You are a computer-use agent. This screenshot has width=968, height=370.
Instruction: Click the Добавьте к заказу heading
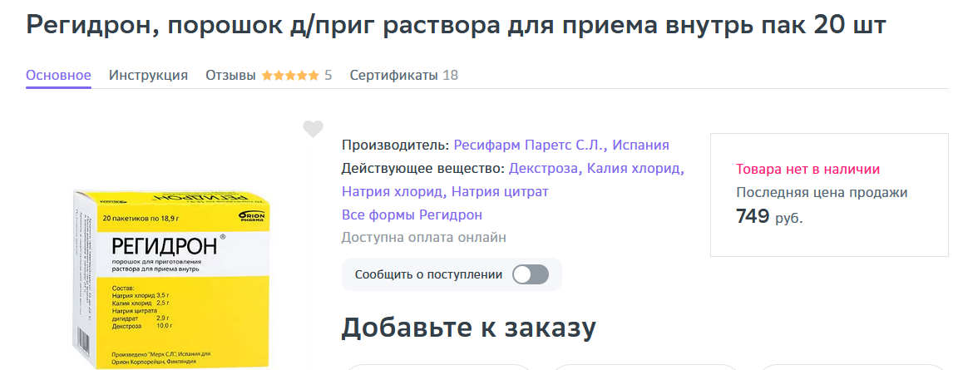coord(468,328)
